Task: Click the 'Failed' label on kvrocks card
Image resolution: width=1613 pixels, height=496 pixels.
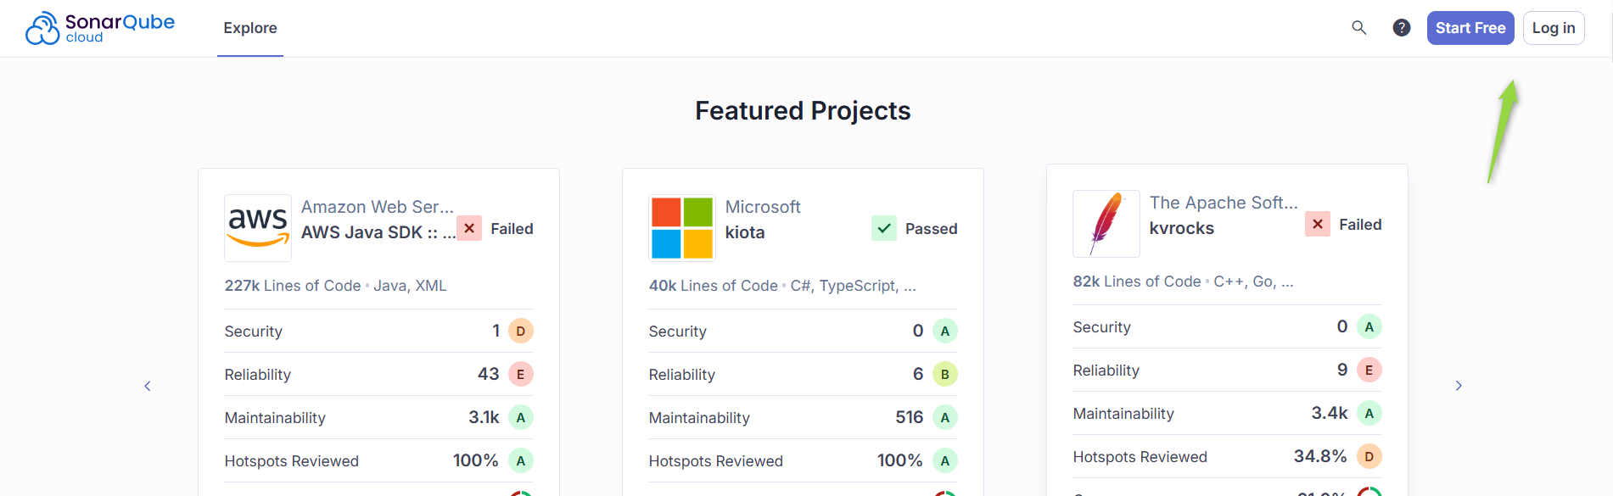Action: tap(1360, 225)
